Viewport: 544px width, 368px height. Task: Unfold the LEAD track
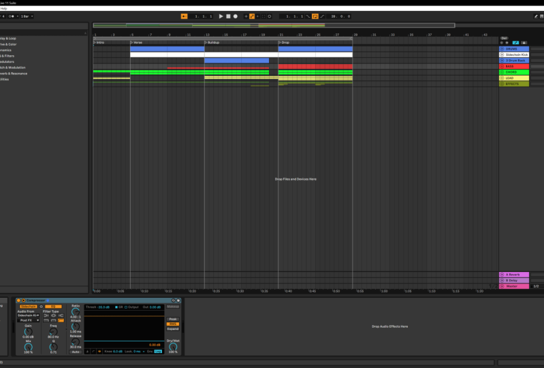502,78
